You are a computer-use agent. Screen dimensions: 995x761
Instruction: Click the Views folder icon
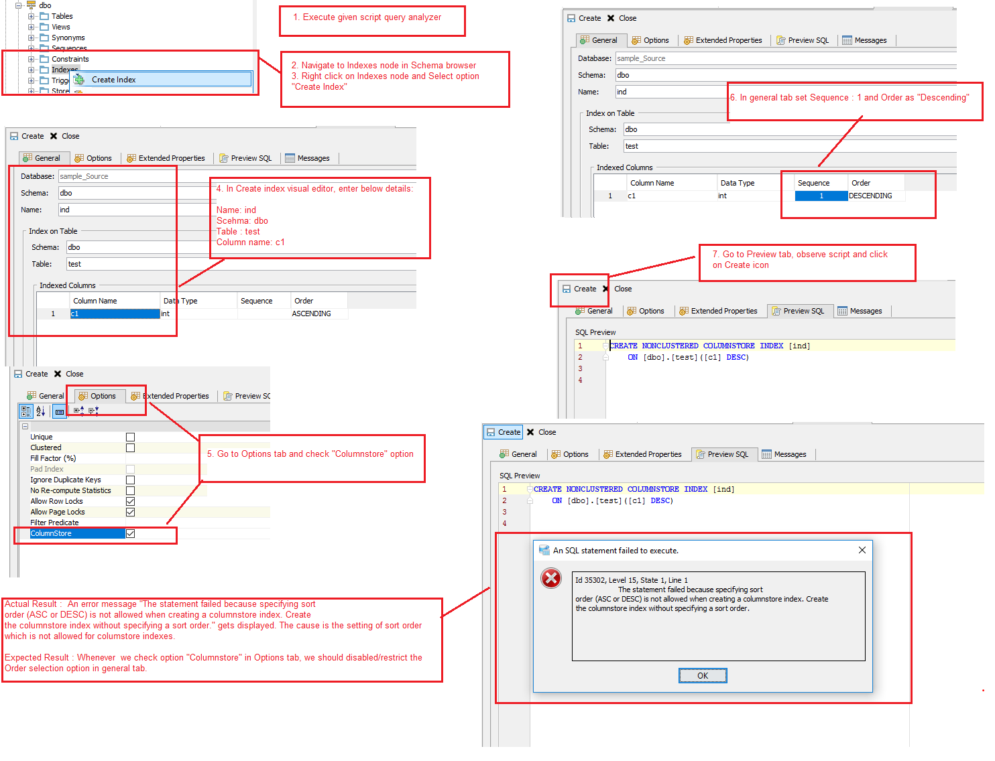click(x=44, y=27)
